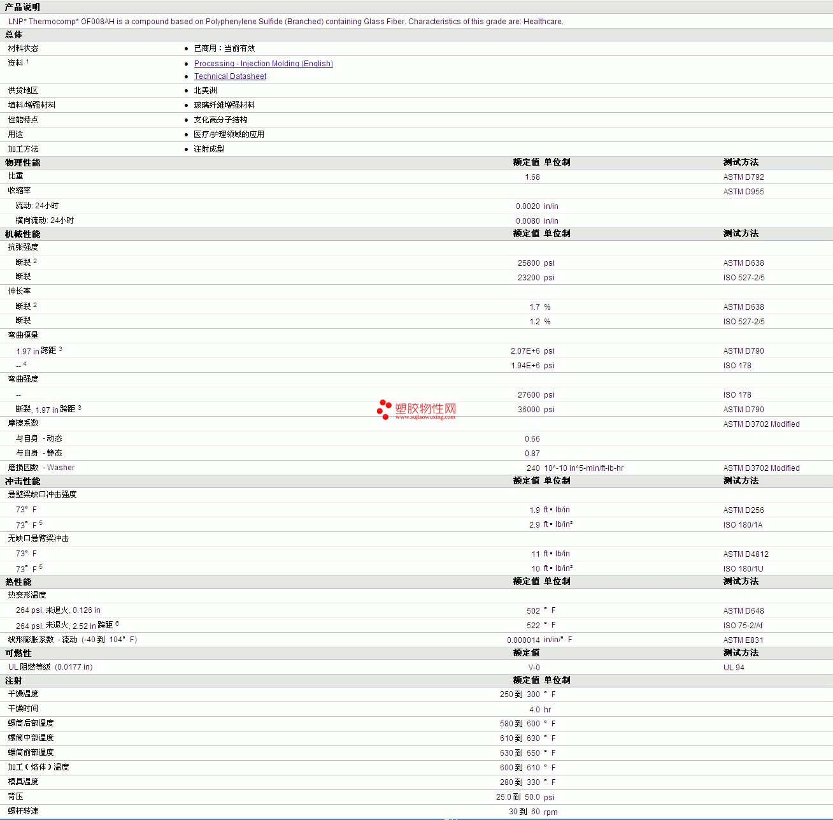Select tensile strength value 25800

point(529,263)
